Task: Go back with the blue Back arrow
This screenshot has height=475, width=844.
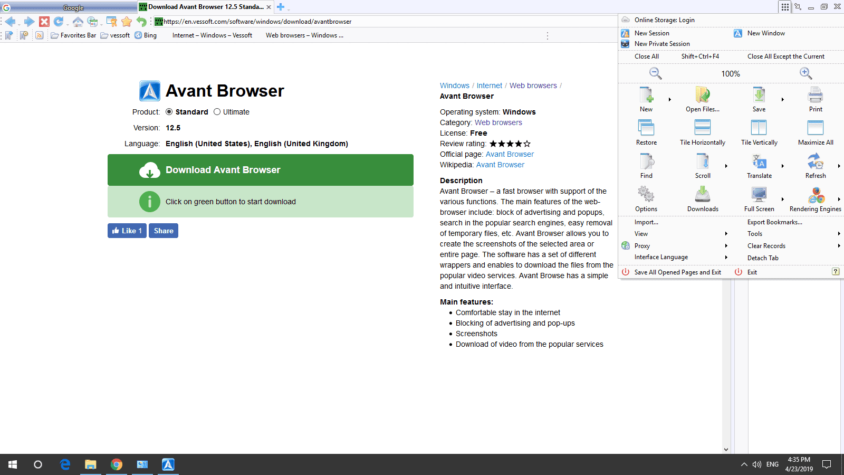Action: pos(11,22)
